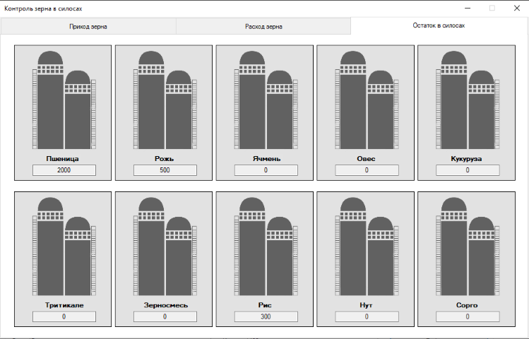
Task: Close the Контроль зерна в силосах window
Action: (516, 8)
